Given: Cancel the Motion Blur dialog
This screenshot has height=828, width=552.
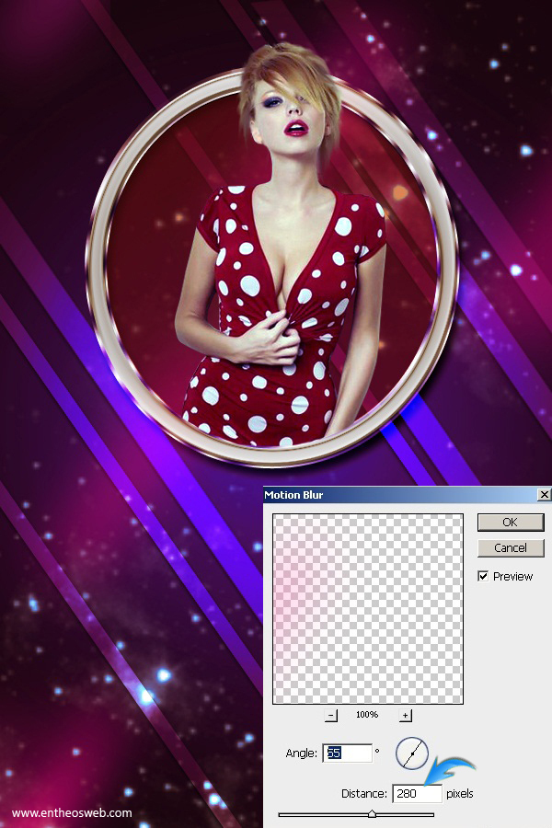Looking at the screenshot, I should [510, 548].
